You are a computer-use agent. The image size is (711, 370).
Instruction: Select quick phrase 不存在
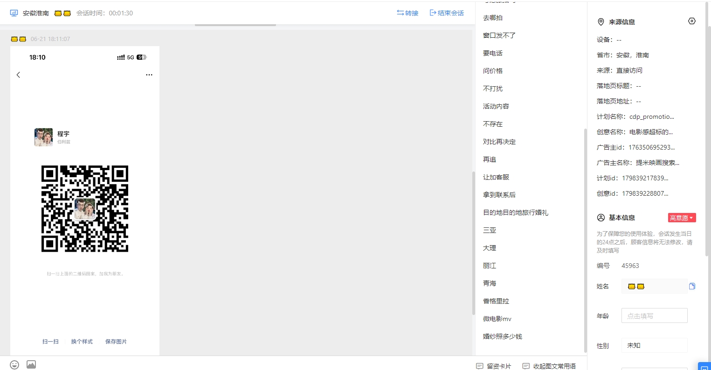(493, 124)
